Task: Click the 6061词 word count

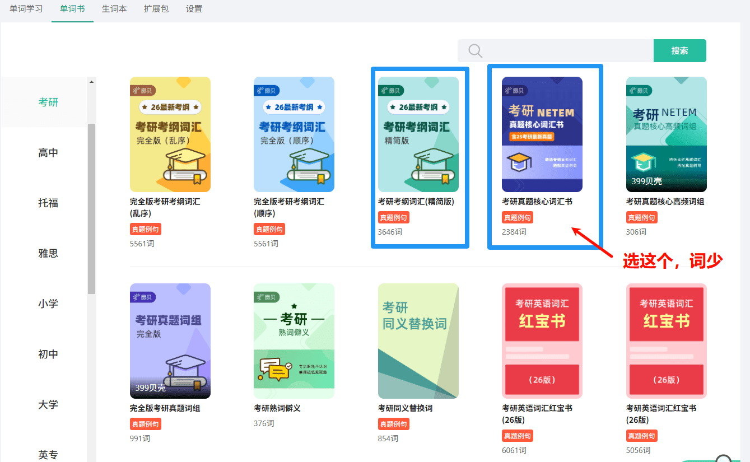Action: coord(514,450)
